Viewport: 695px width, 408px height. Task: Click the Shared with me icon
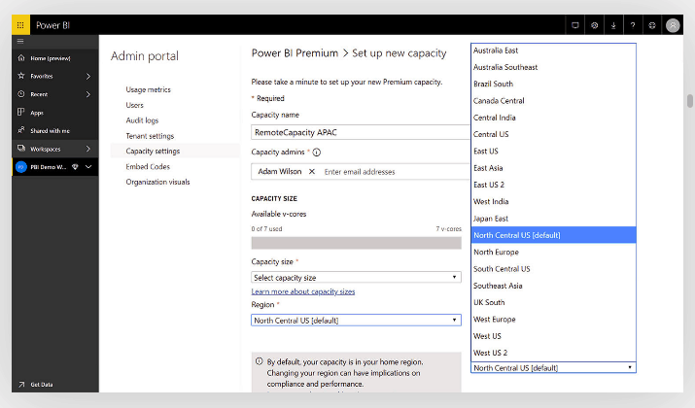pos(20,130)
